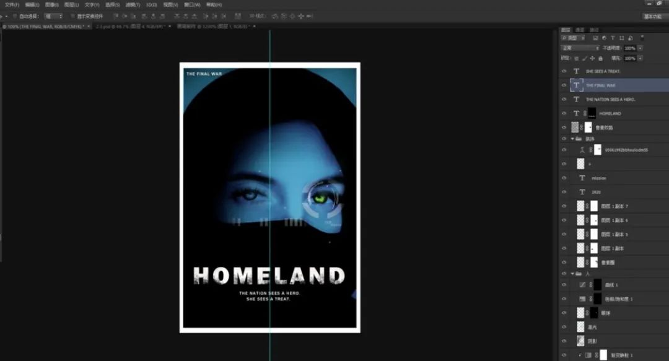
Task: Filter layers by adjustment layer icon
Action: [x=604, y=38]
